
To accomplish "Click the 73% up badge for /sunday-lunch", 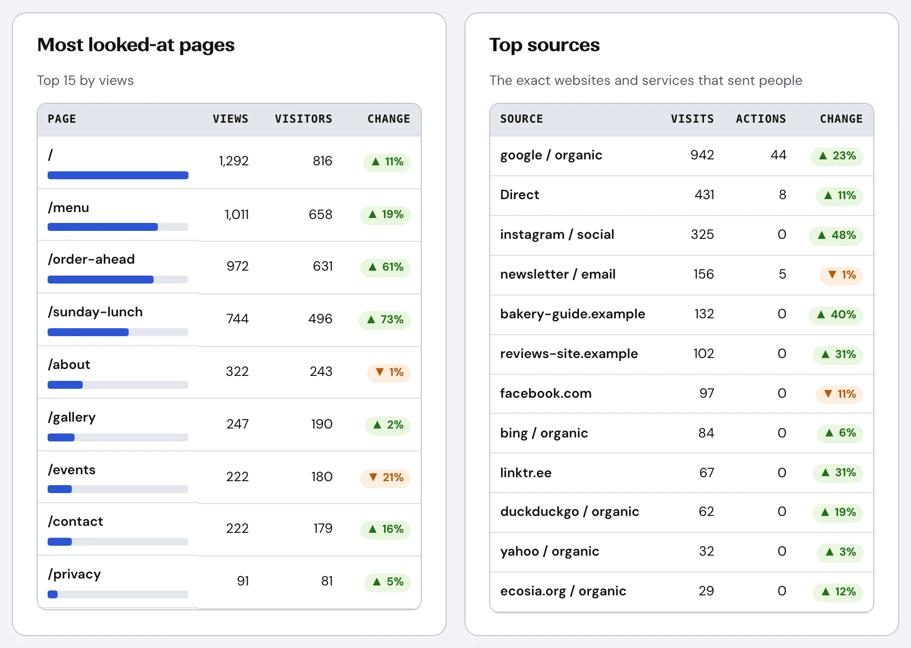I will [x=385, y=320].
